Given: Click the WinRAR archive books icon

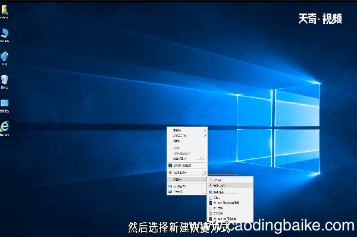Looking at the screenshot, I should (x=211, y=203).
